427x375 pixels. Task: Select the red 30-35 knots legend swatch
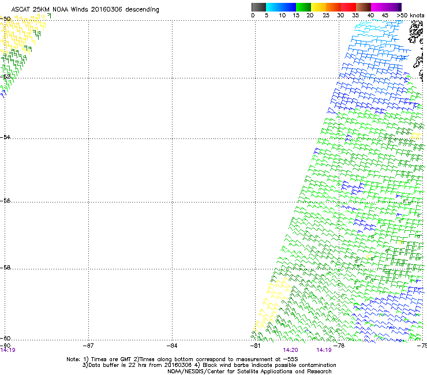tap(349, 7)
